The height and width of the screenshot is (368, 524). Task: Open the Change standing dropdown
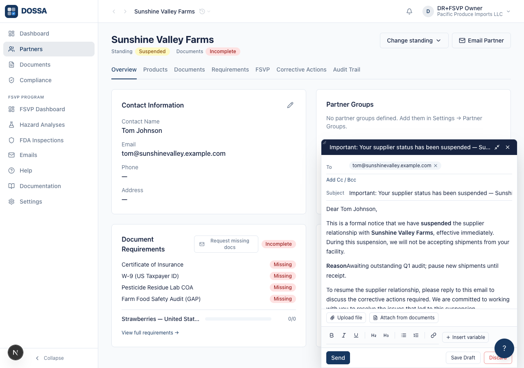point(414,40)
